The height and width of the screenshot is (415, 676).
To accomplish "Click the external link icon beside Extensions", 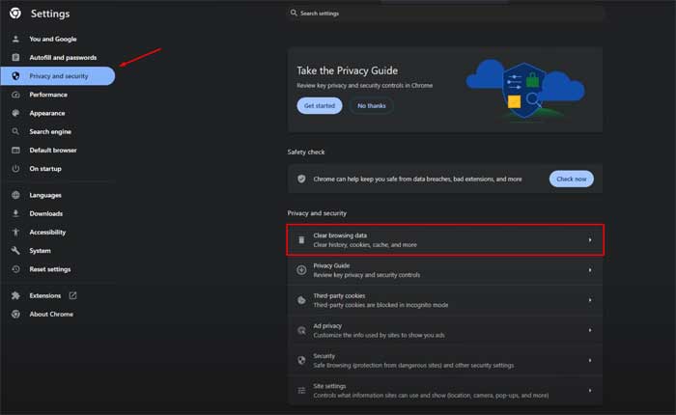I will tap(72, 295).
